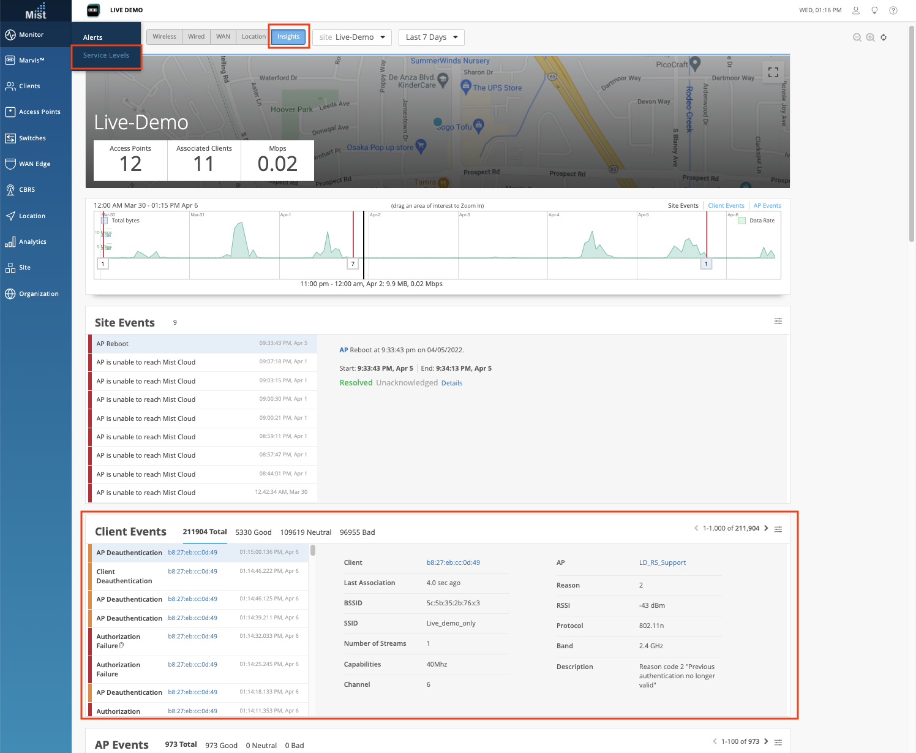This screenshot has width=916, height=753.
Task: Open the site Live-Demo dropdown
Action: (x=352, y=37)
